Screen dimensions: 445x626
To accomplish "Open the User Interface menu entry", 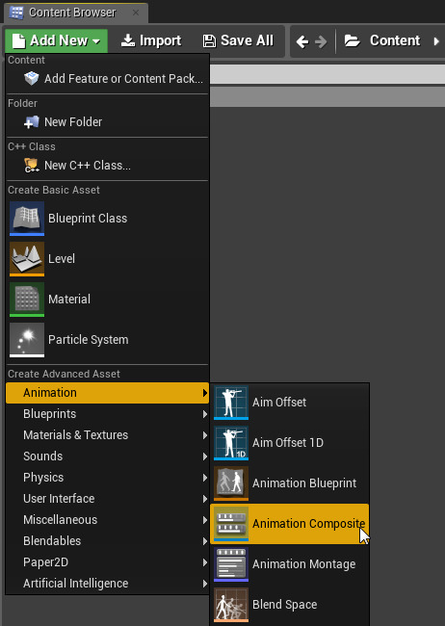I will coord(108,499).
